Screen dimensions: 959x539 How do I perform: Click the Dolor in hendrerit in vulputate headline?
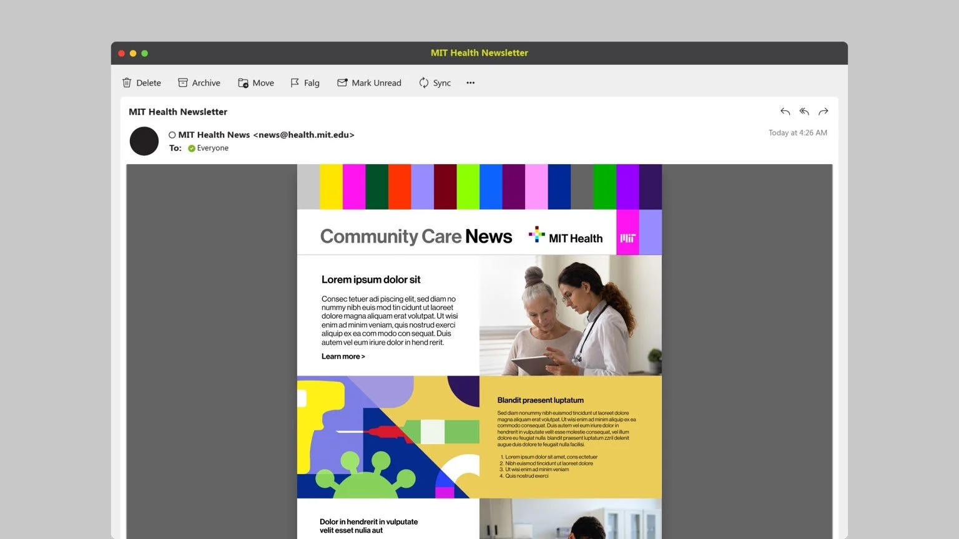[x=369, y=526]
